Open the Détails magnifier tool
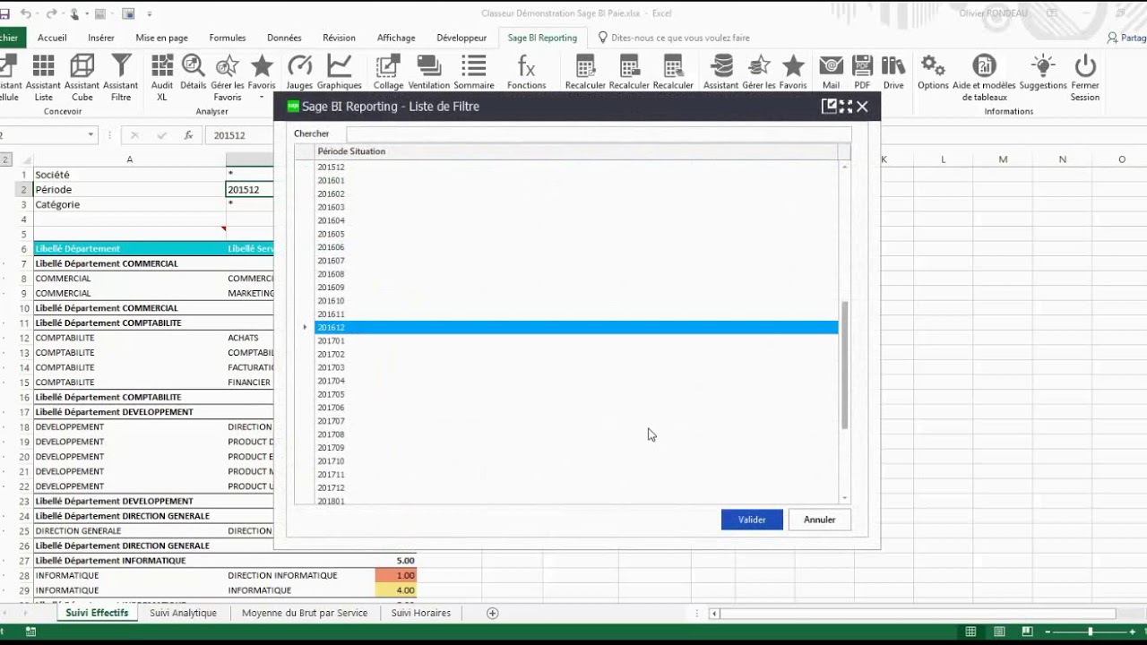The width and height of the screenshot is (1147, 645). [193, 73]
